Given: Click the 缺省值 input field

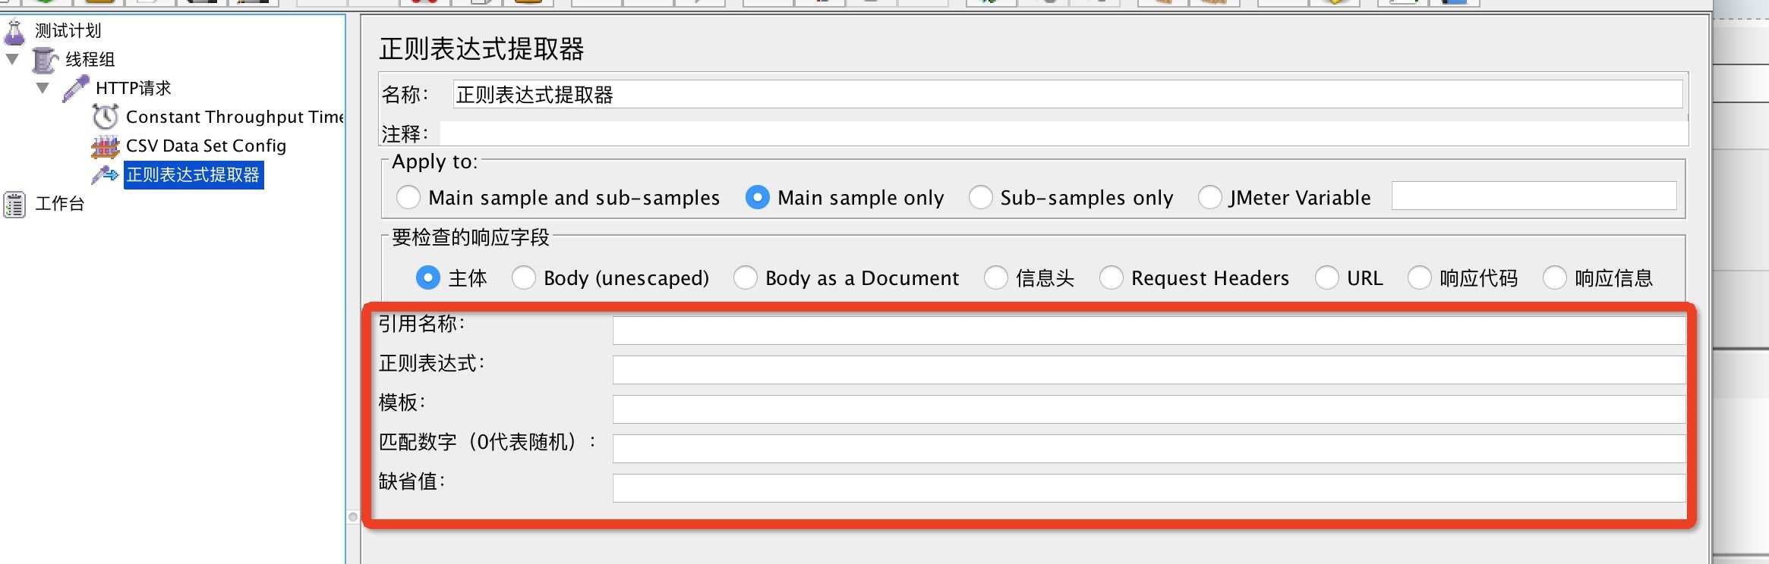Looking at the screenshot, I should click(x=1149, y=488).
